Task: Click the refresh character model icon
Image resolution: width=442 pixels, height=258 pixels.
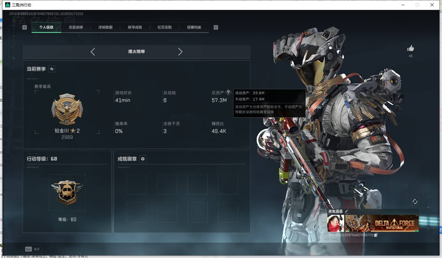Action: click(415, 201)
